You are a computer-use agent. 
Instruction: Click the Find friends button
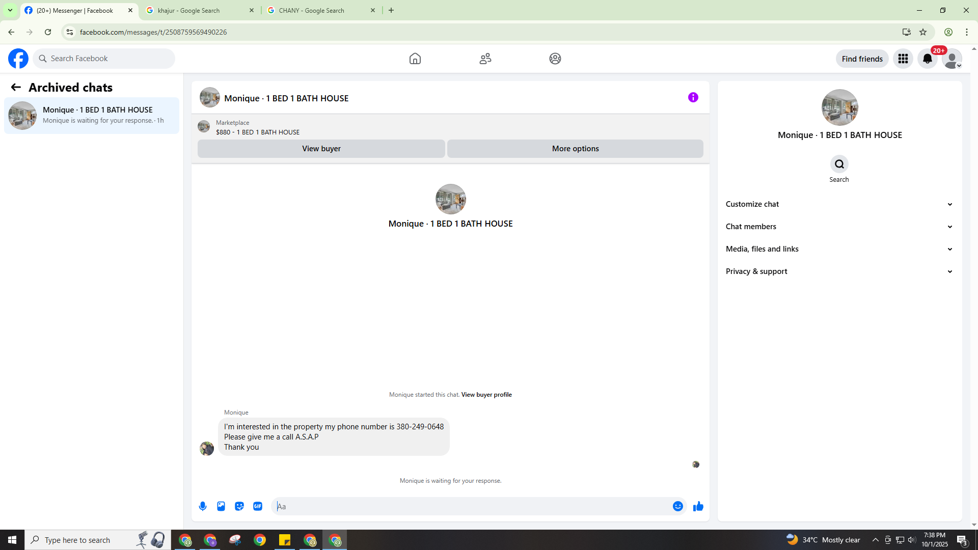pyautogui.click(x=862, y=59)
